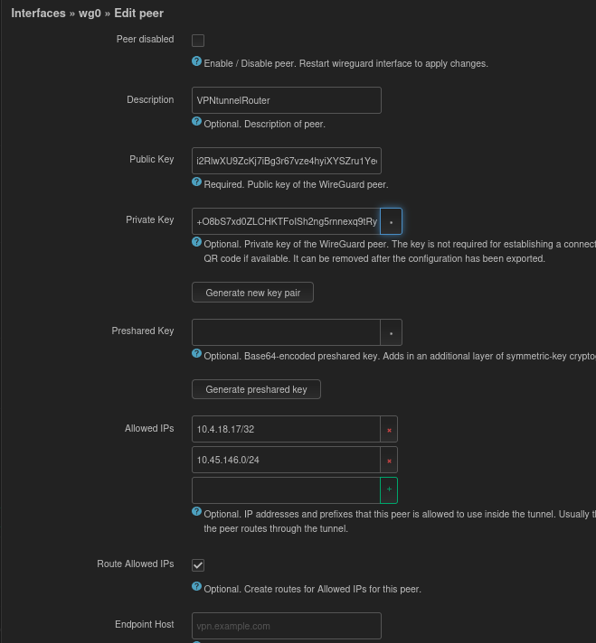Click help icon under Allowed IPs

coord(197,512)
